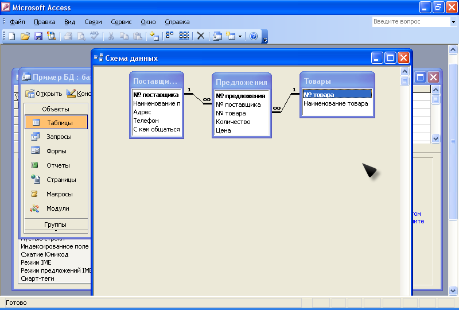Viewport: 459px width, 310px height.
Task: Open the toolbar options arrow at toolbar end
Action: tap(264, 37)
